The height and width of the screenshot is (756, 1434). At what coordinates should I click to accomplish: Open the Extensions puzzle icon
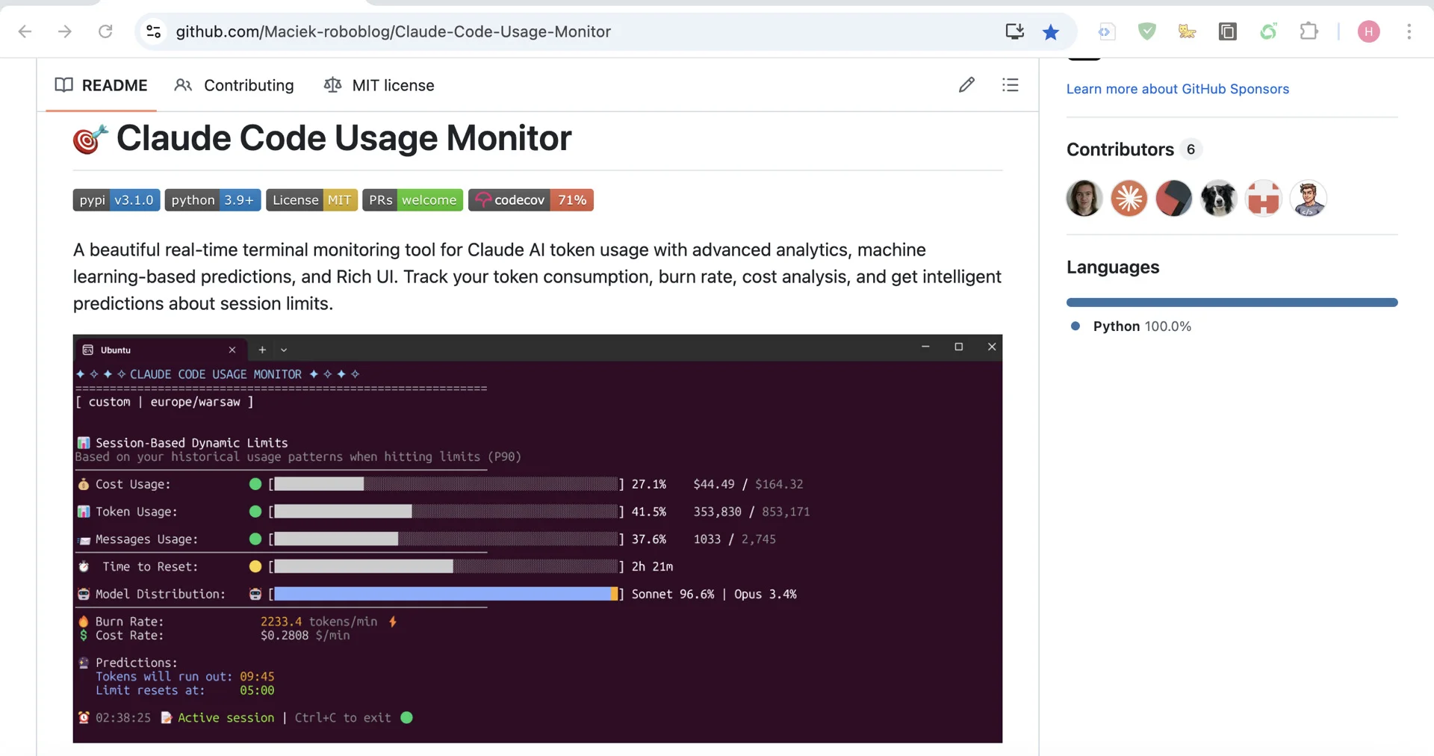1309,31
